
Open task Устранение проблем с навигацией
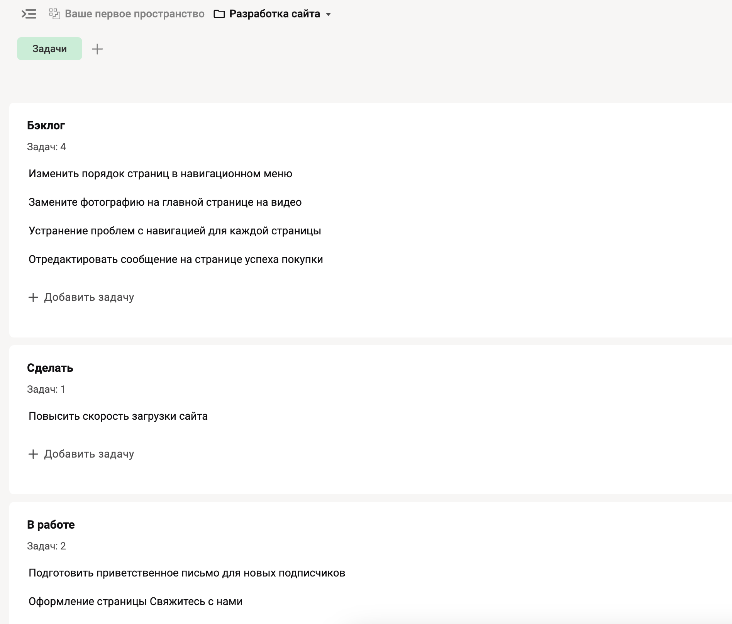pos(175,231)
